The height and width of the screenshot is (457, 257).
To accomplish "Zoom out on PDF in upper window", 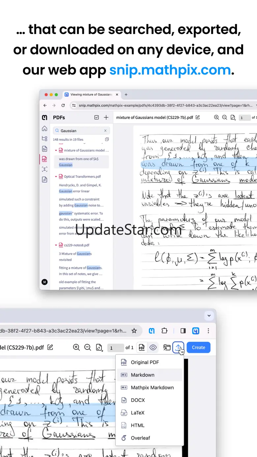I will (x=225, y=117).
